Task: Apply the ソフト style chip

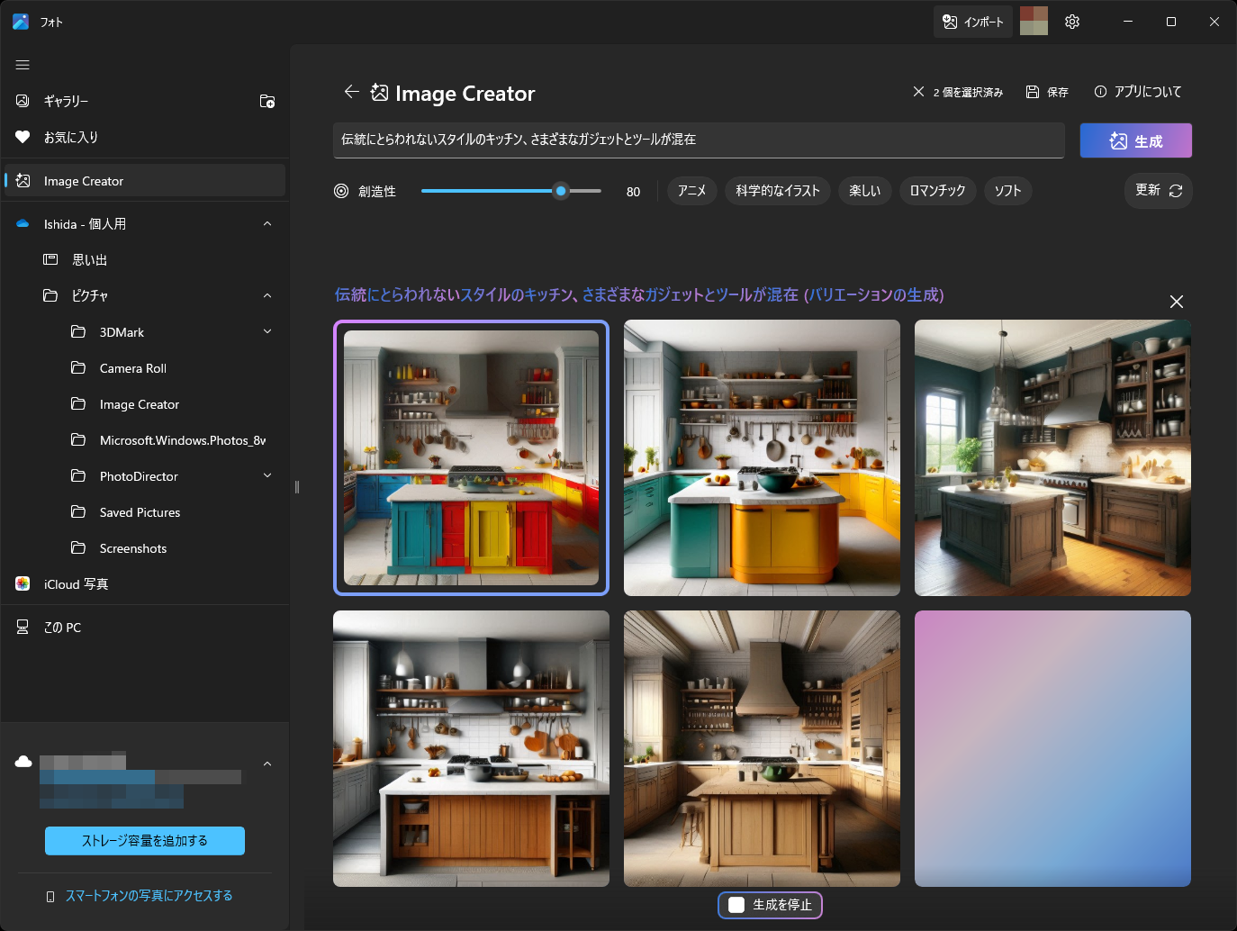Action: point(1008,191)
